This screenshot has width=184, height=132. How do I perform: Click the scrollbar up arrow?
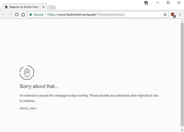(x=182, y=21)
